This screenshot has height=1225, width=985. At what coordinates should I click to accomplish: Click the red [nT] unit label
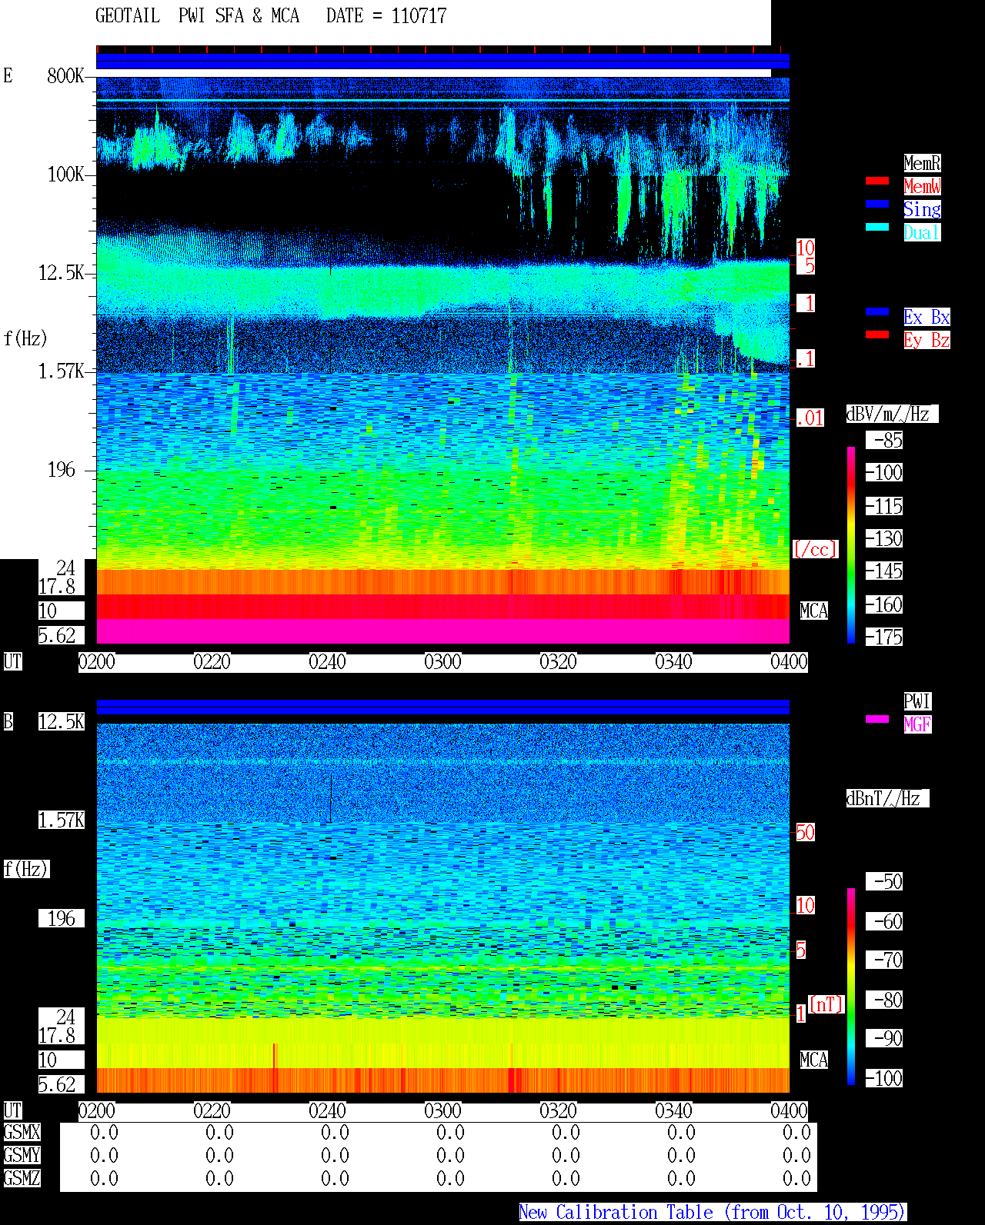coord(826,1004)
